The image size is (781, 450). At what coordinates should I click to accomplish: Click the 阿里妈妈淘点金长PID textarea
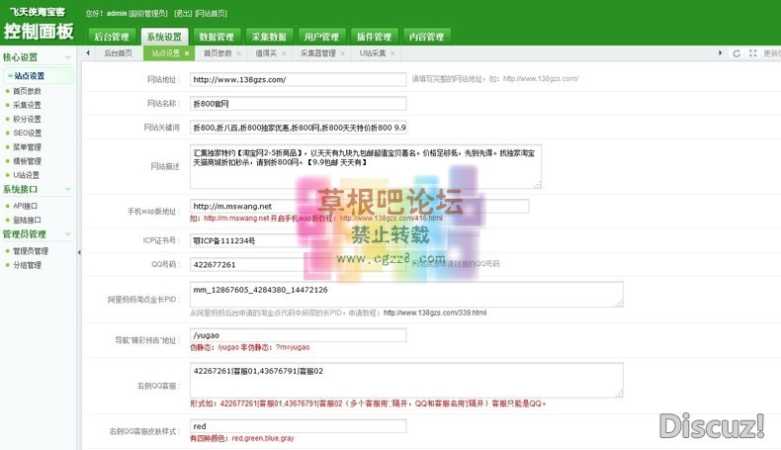[x=406, y=295]
